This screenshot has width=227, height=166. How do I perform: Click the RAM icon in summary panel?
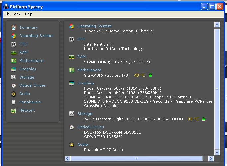pyautogui.click(x=72, y=57)
